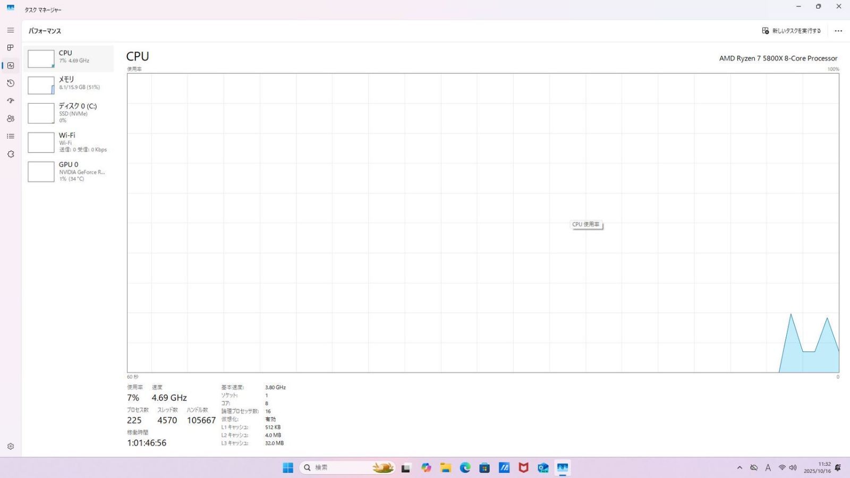Open the three-dot more options menu

[838, 31]
